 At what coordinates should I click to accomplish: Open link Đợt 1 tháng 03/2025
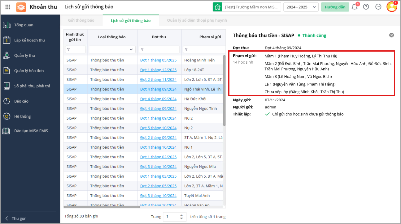(158, 176)
